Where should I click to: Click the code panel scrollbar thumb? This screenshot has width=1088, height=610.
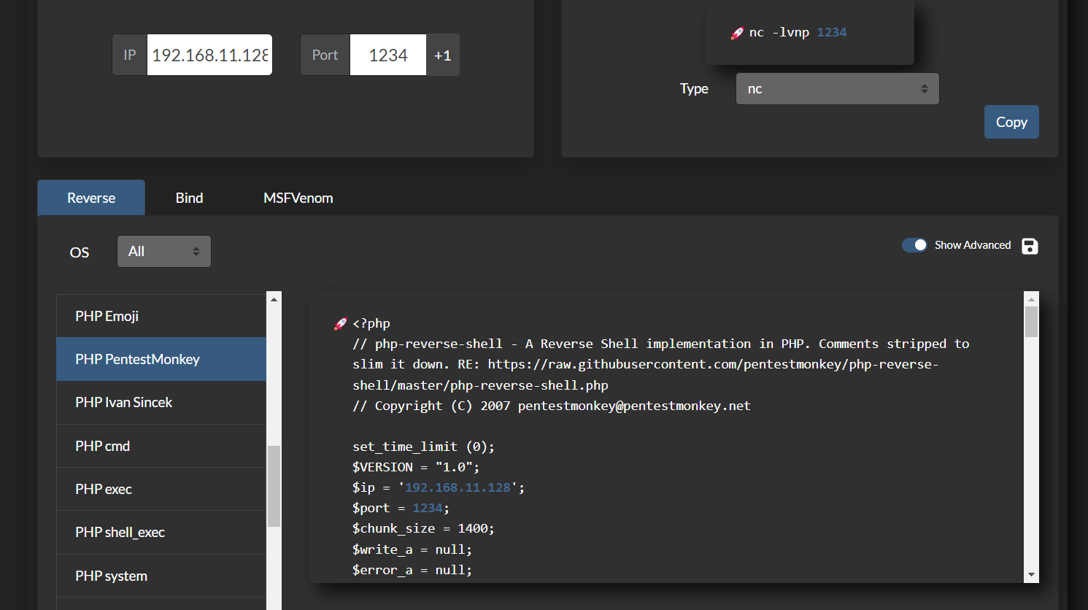[1031, 322]
